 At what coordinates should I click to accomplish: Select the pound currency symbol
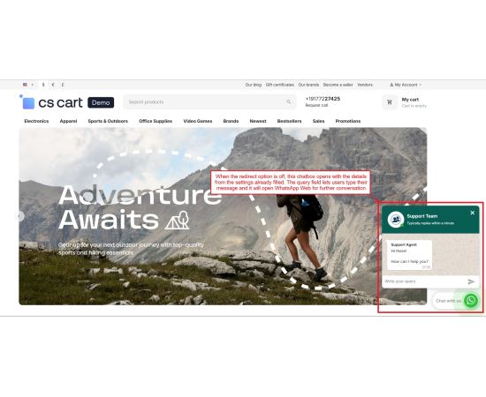tap(63, 85)
